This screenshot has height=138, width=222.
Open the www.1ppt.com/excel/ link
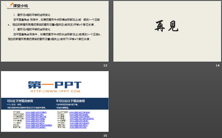tap(79, 121)
